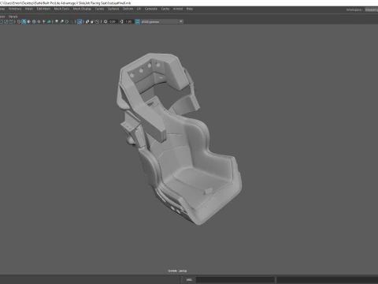Toggle Motion Blur viewport icon

click(61, 21)
